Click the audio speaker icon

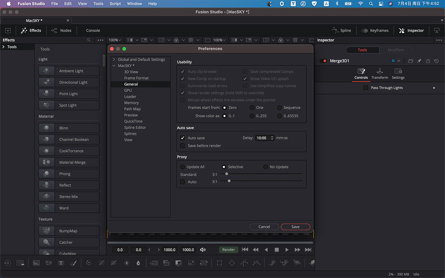(203, 250)
